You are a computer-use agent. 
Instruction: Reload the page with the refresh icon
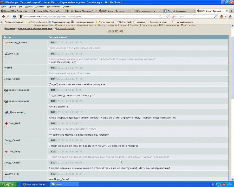[x=168, y=16]
